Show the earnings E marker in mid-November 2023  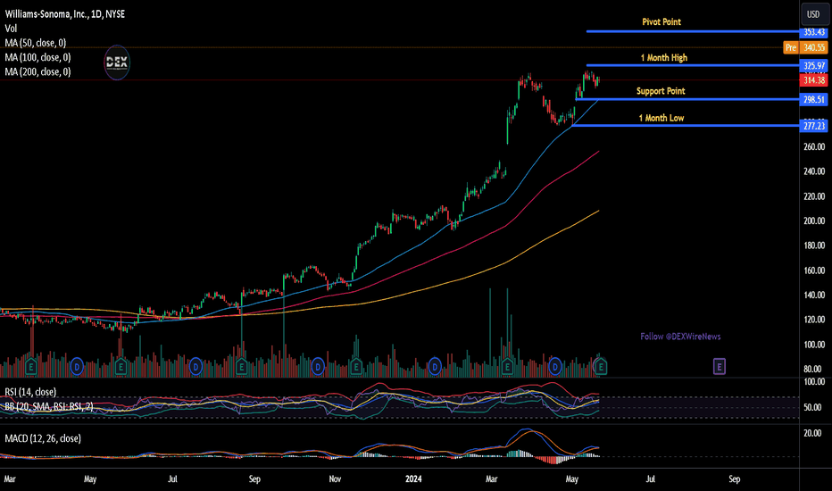coord(356,366)
